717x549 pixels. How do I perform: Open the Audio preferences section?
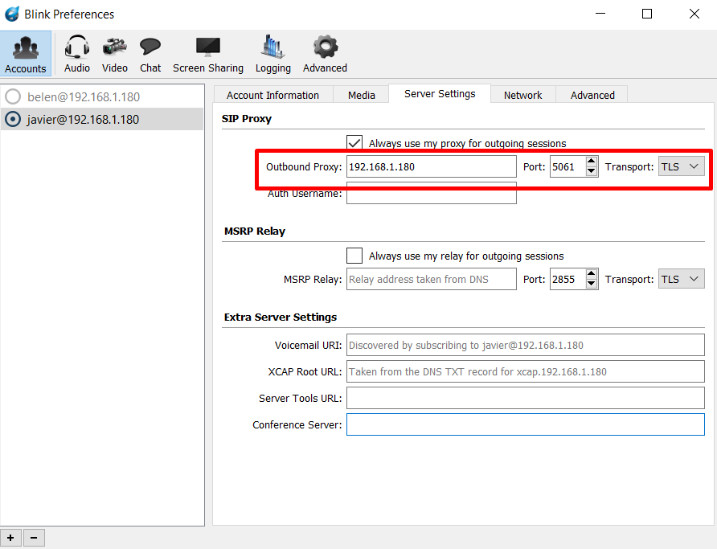click(77, 54)
